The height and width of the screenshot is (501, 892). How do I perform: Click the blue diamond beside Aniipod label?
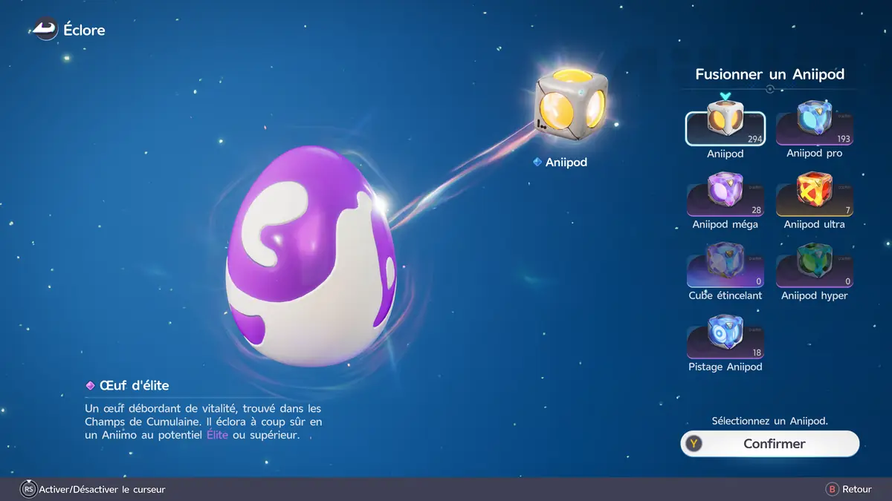tap(537, 162)
